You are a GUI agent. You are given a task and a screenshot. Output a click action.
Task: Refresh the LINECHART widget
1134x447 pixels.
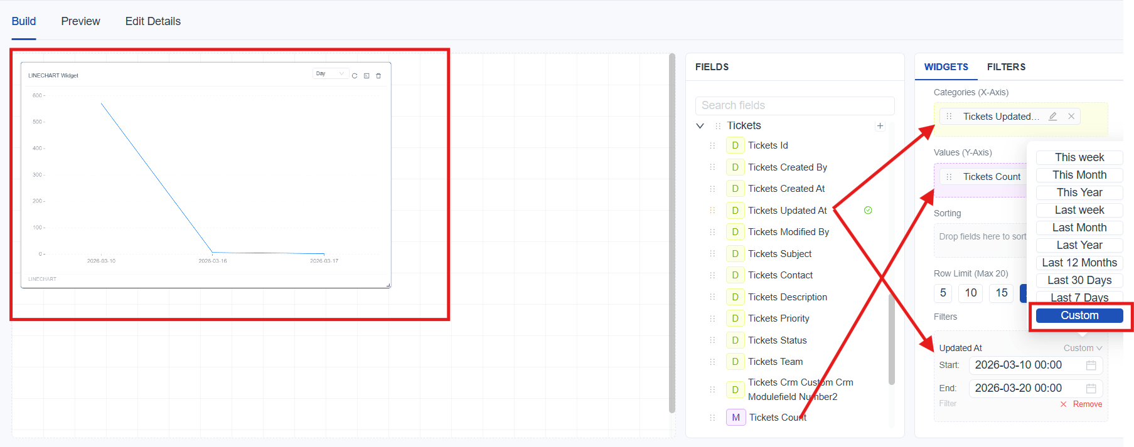(355, 76)
